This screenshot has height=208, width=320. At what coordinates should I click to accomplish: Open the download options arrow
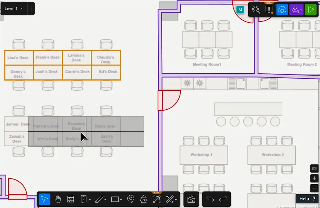coord(301,10)
